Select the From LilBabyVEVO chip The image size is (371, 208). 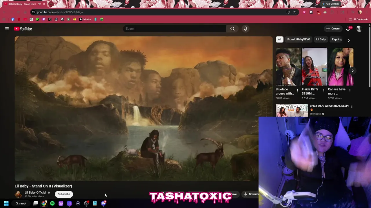coord(299,39)
